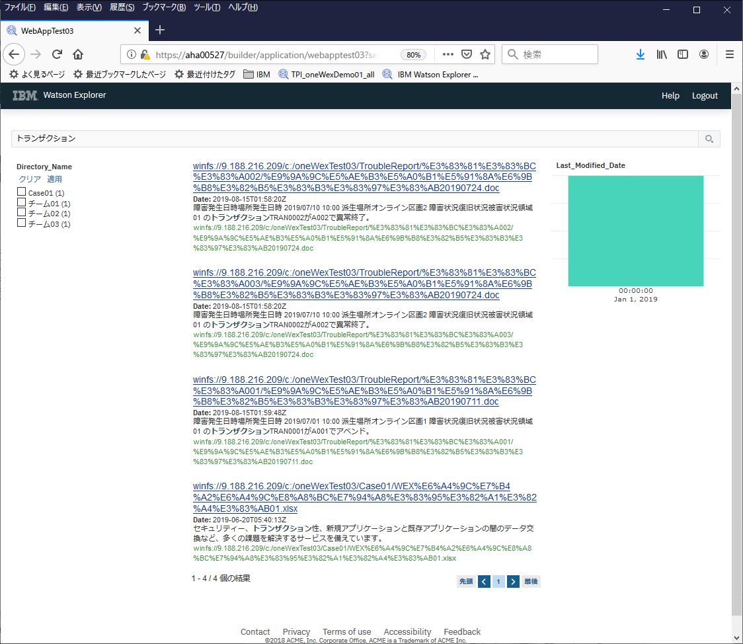This screenshot has width=743, height=644.
Task: Check the チーム01 directory filter
Action: 21,202
